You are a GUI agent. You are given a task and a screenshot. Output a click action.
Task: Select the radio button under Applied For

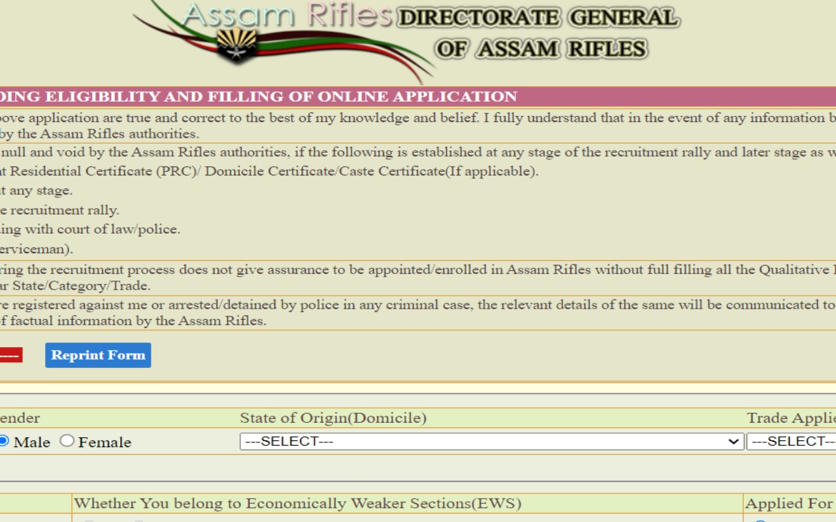coord(760,520)
